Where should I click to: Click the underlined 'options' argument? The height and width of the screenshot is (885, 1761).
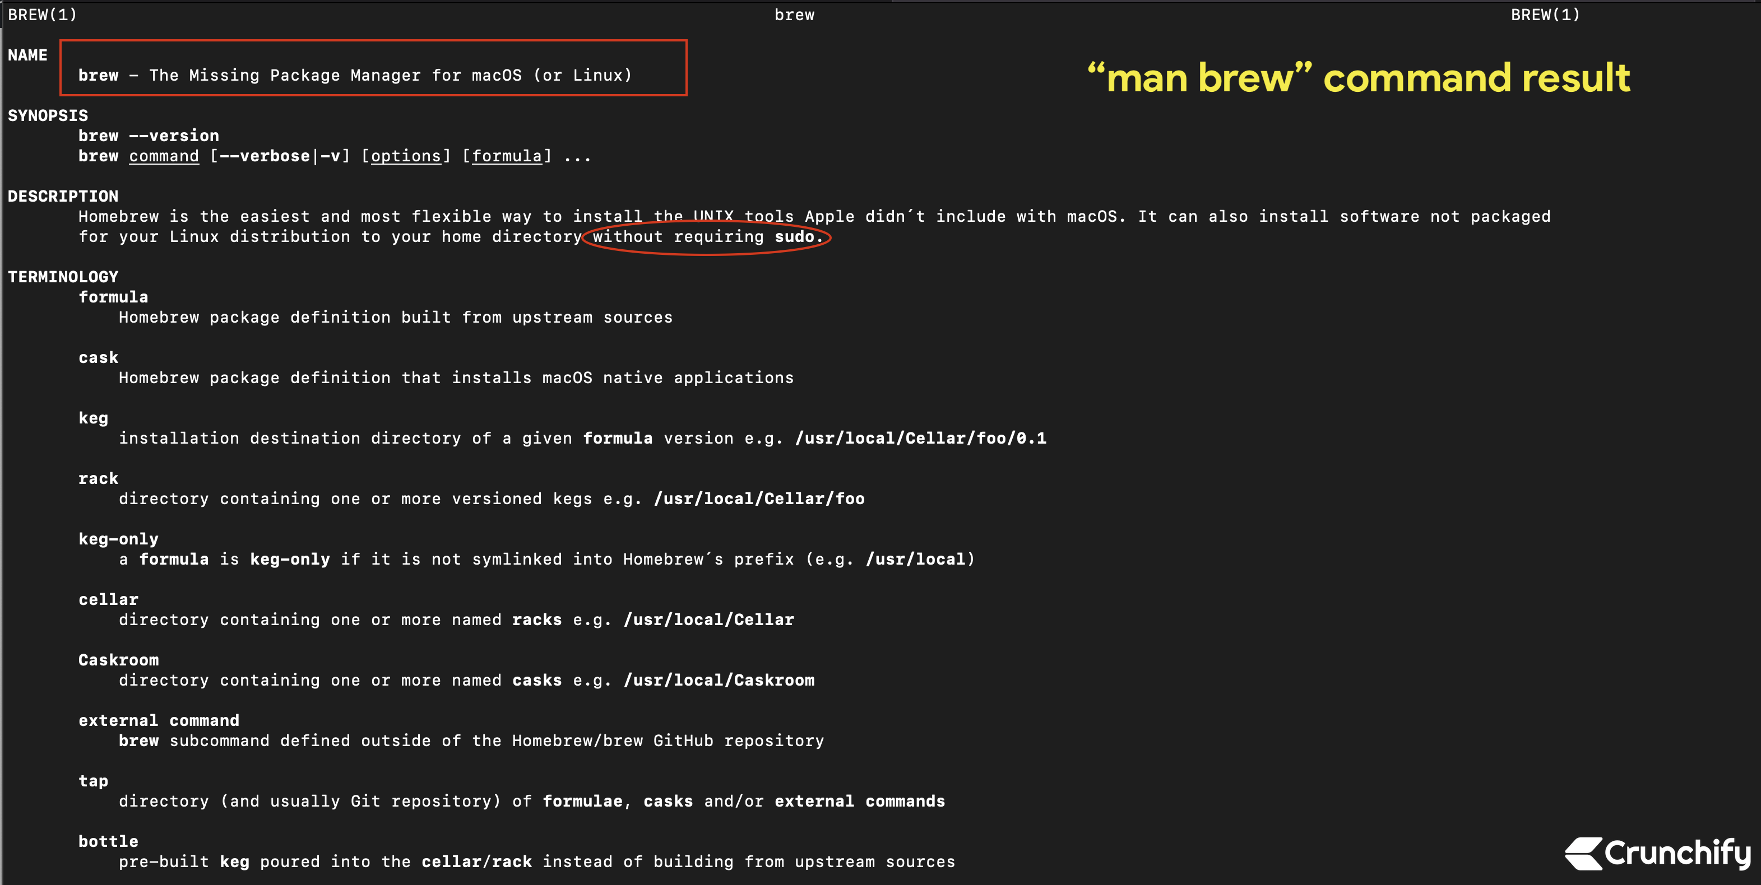pos(406,156)
